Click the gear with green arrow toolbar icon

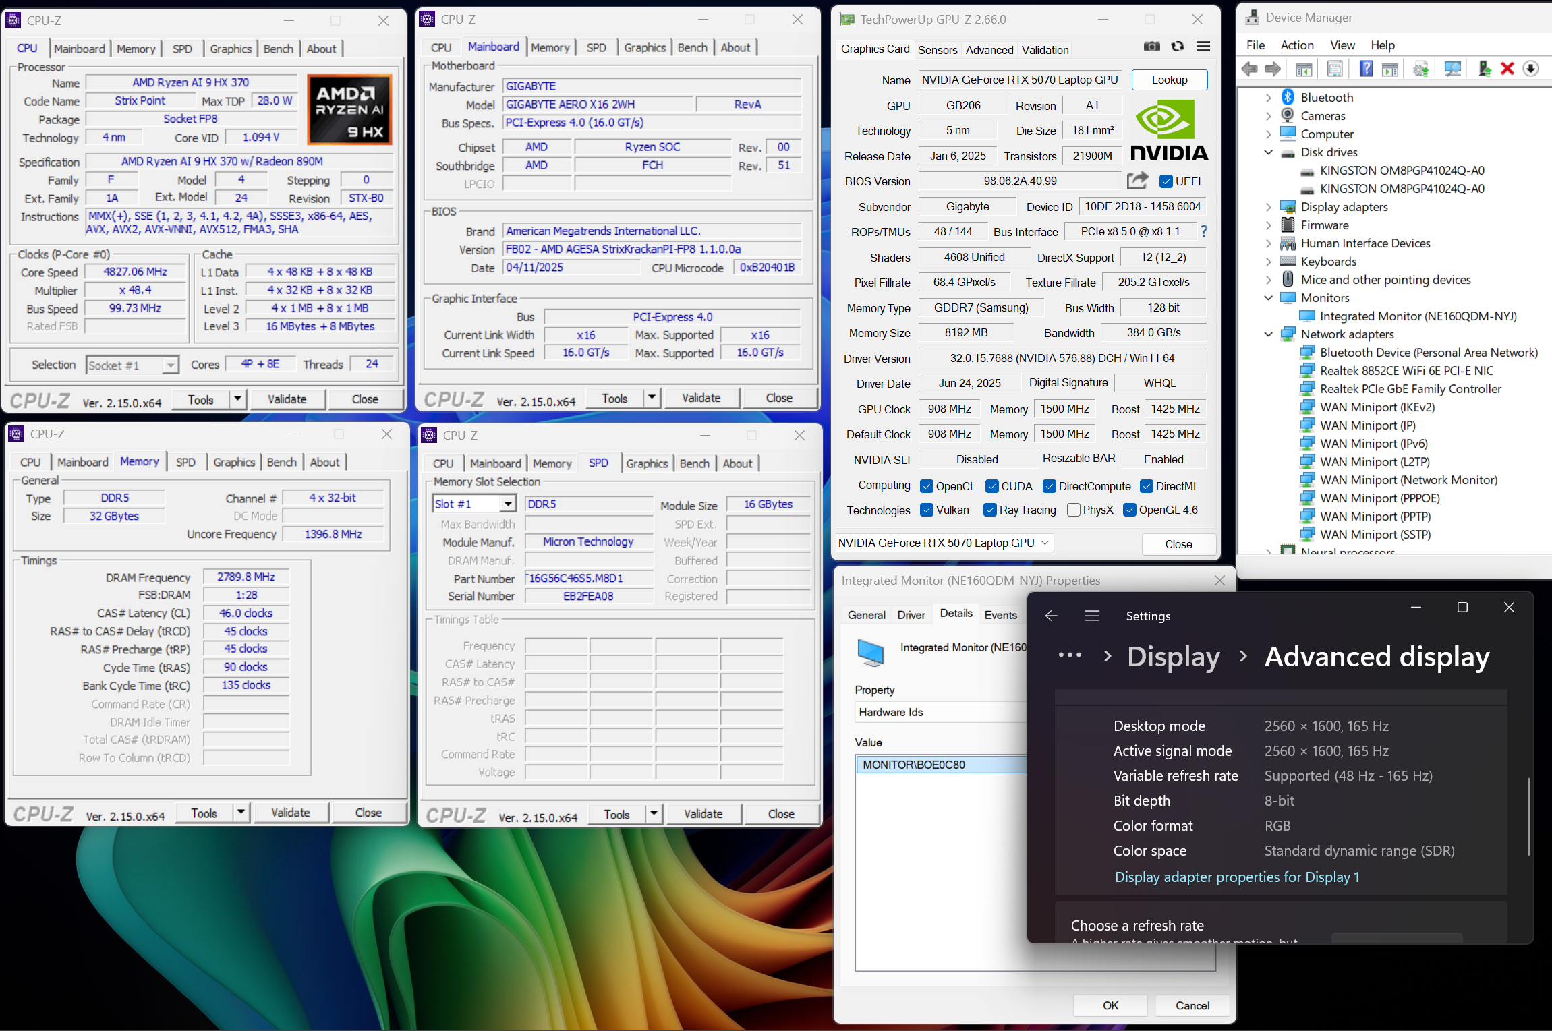click(1421, 69)
